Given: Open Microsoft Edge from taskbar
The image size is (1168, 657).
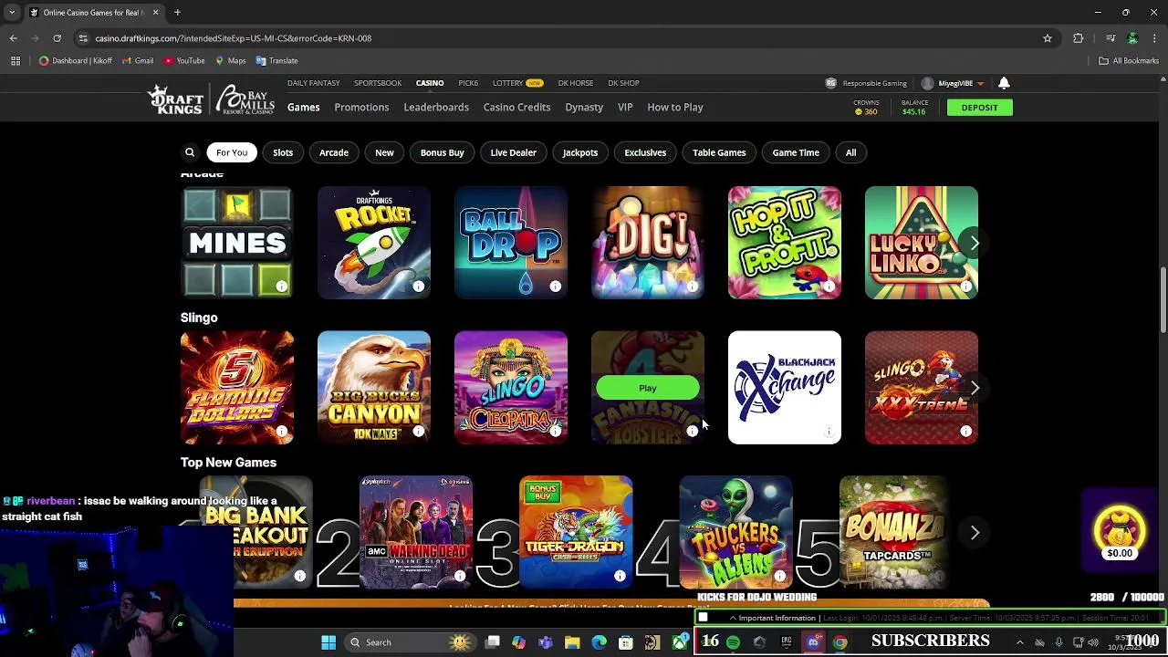Looking at the screenshot, I should (599, 642).
